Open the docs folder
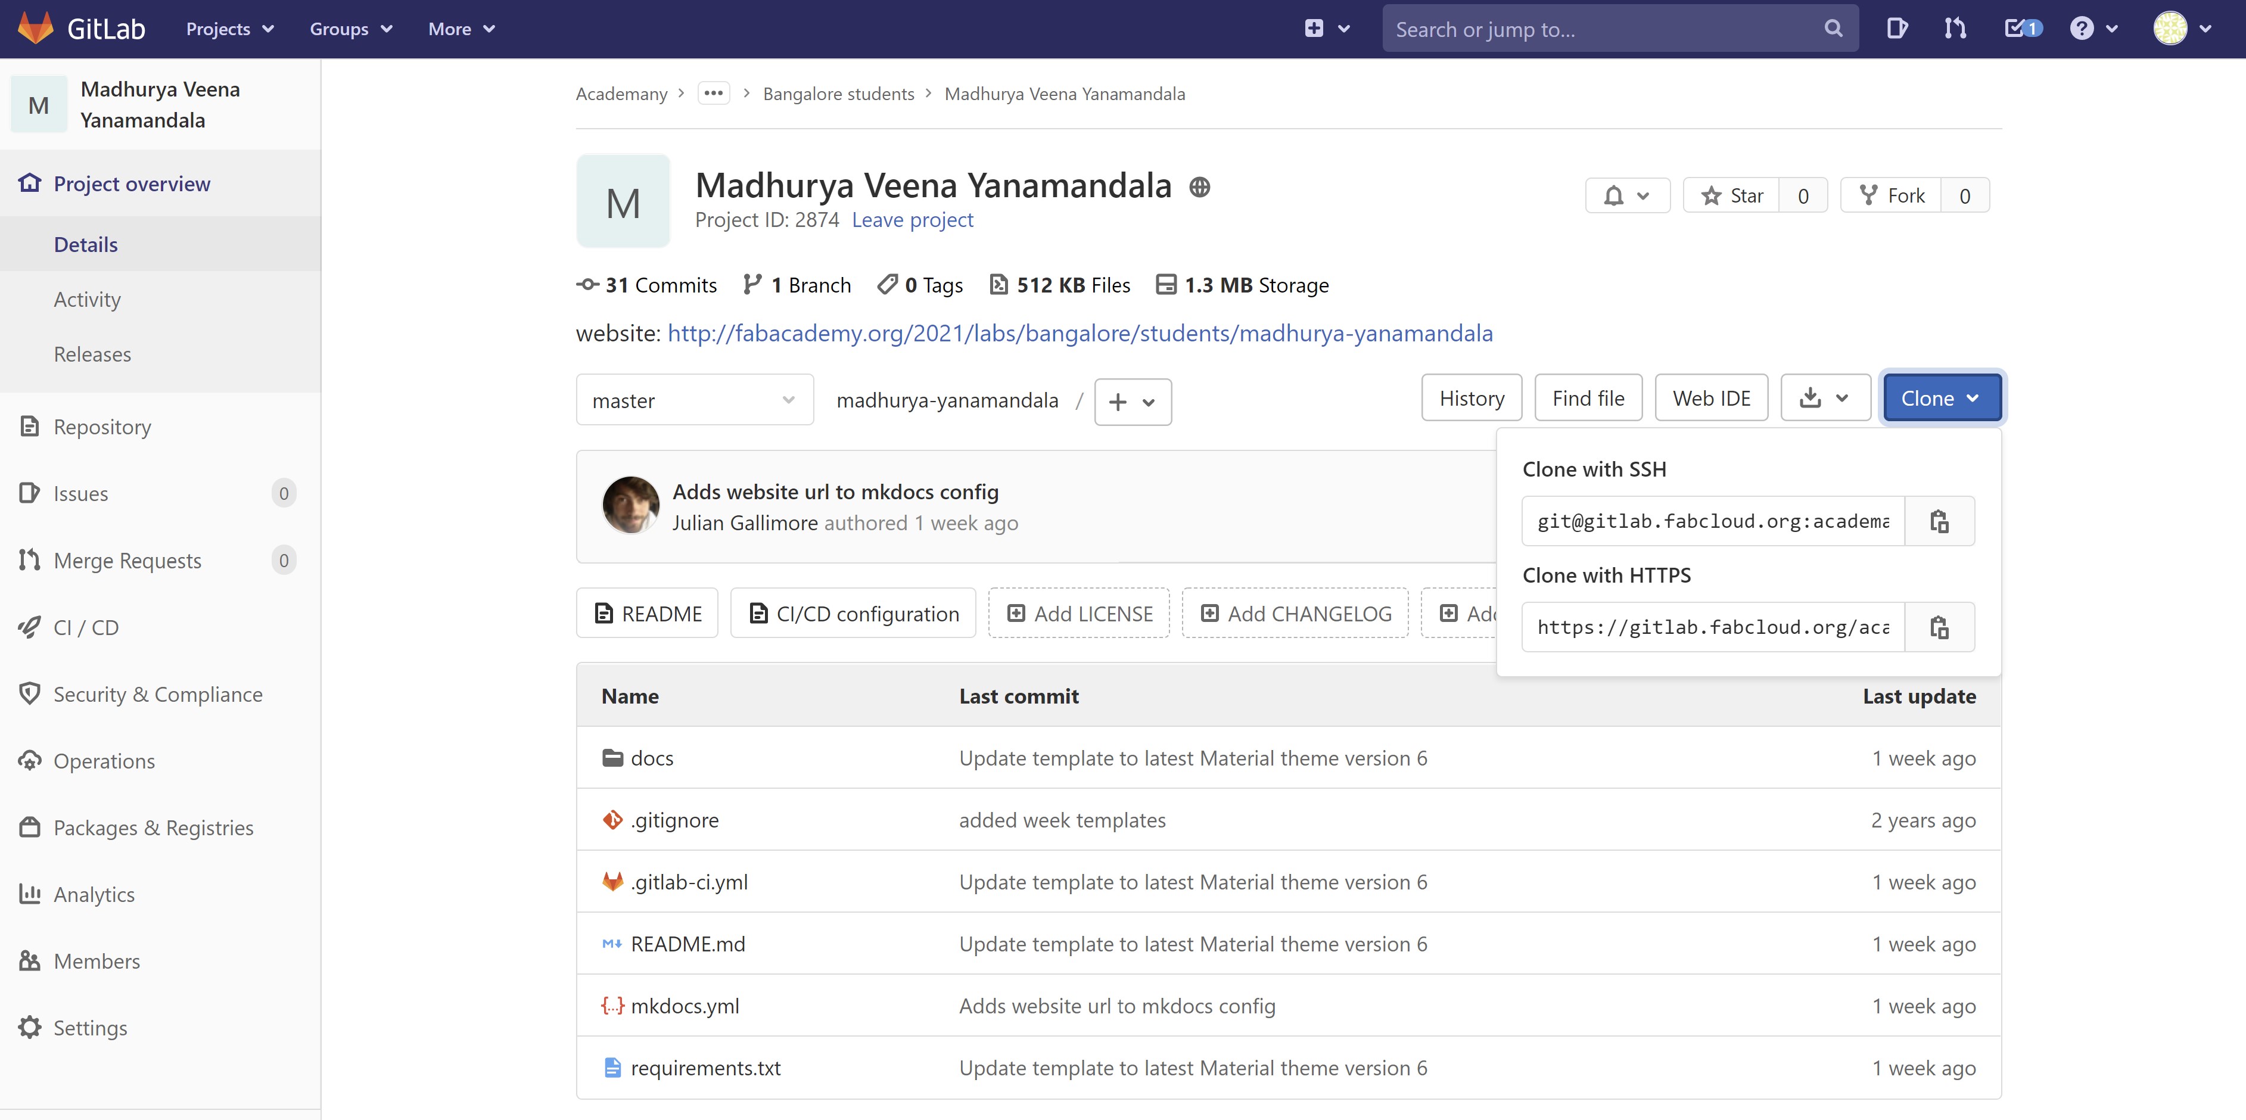 [651, 757]
